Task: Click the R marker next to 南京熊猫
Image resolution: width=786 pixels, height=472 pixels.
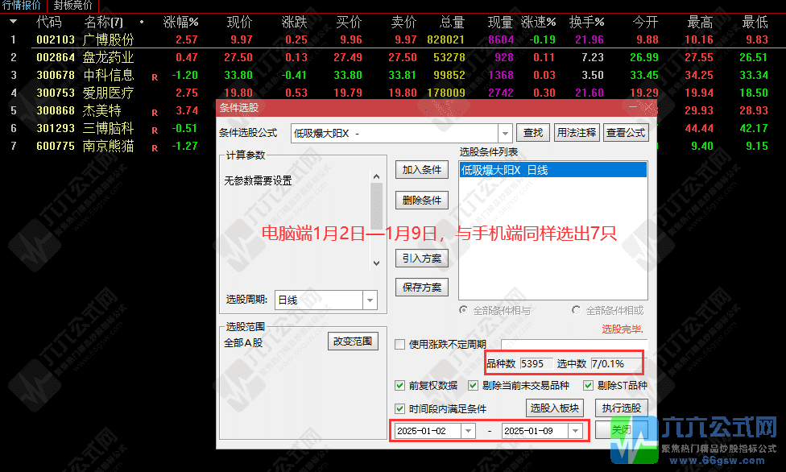Action: click(155, 146)
